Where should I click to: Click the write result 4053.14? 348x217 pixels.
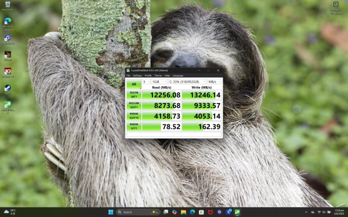pyautogui.click(x=202, y=116)
